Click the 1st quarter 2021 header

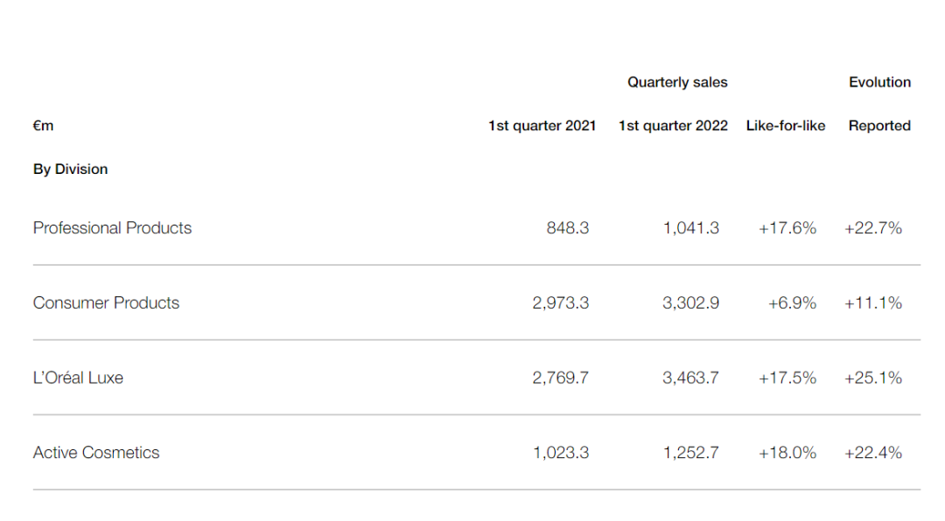click(x=542, y=126)
